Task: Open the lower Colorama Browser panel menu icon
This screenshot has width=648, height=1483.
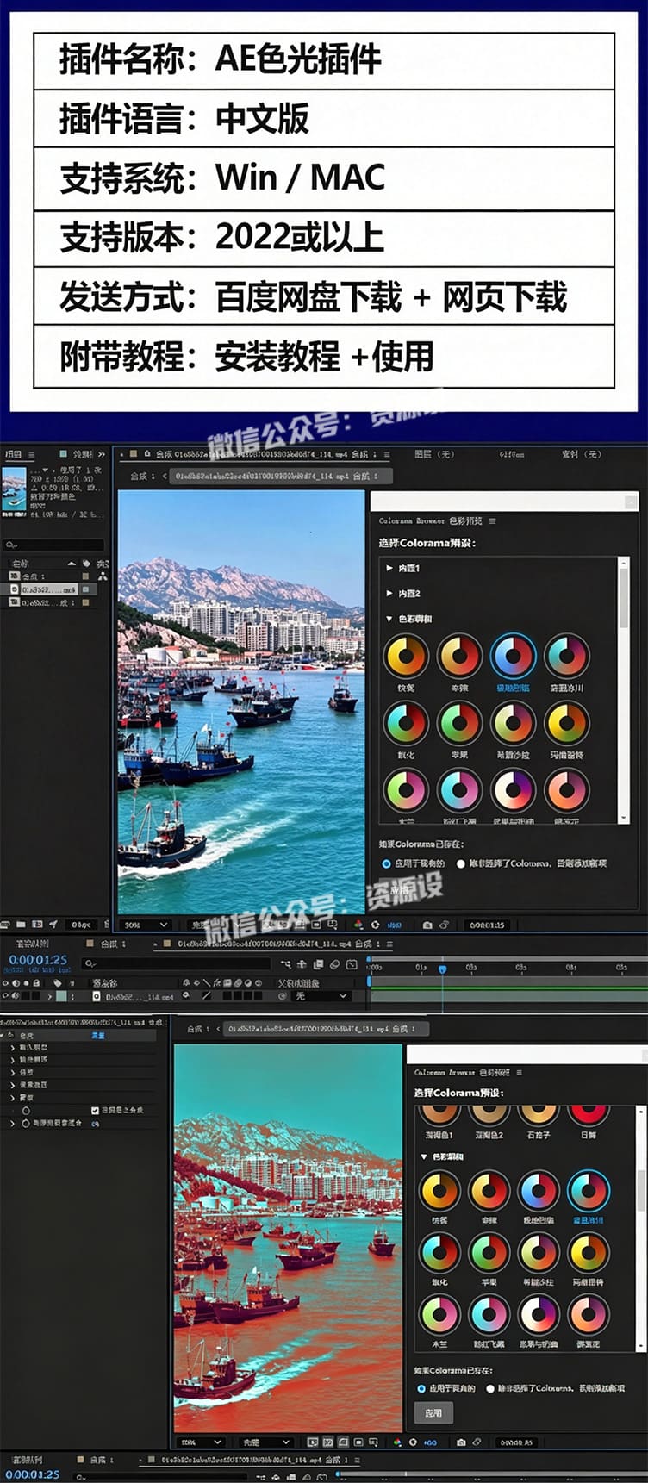Action: click(519, 1073)
